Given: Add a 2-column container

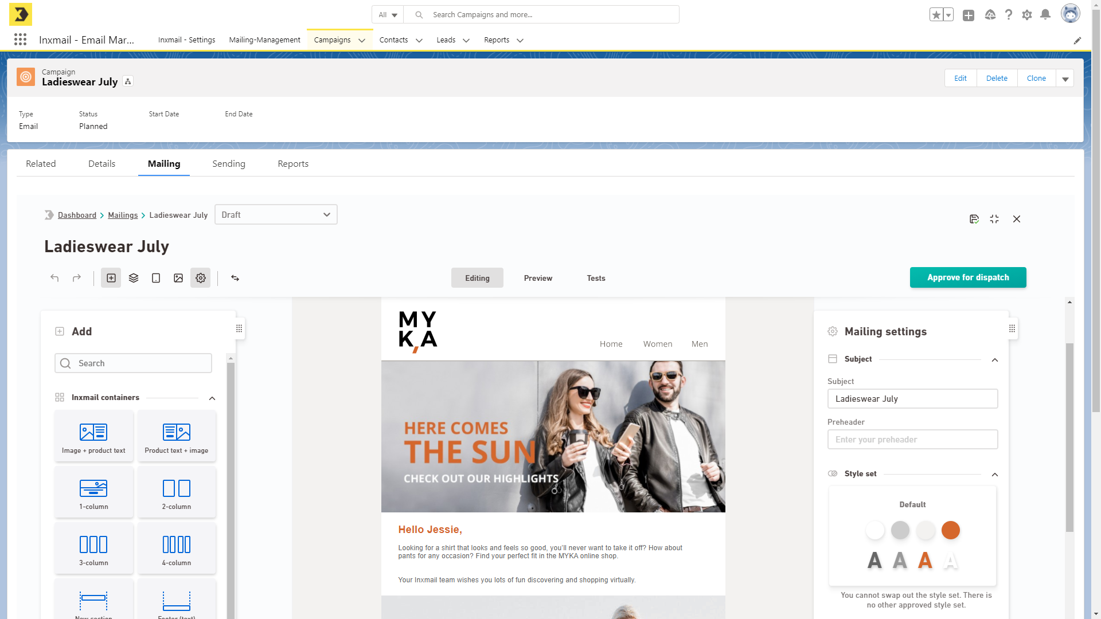Looking at the screenshot, I should [177, 492].
